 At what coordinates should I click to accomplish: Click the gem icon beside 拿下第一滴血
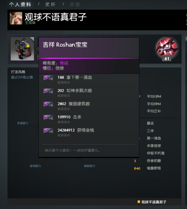click(48, 78)
